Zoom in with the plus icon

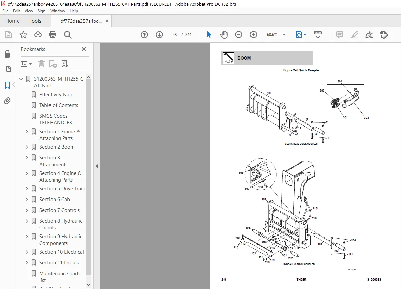click(x=254, y=35)
